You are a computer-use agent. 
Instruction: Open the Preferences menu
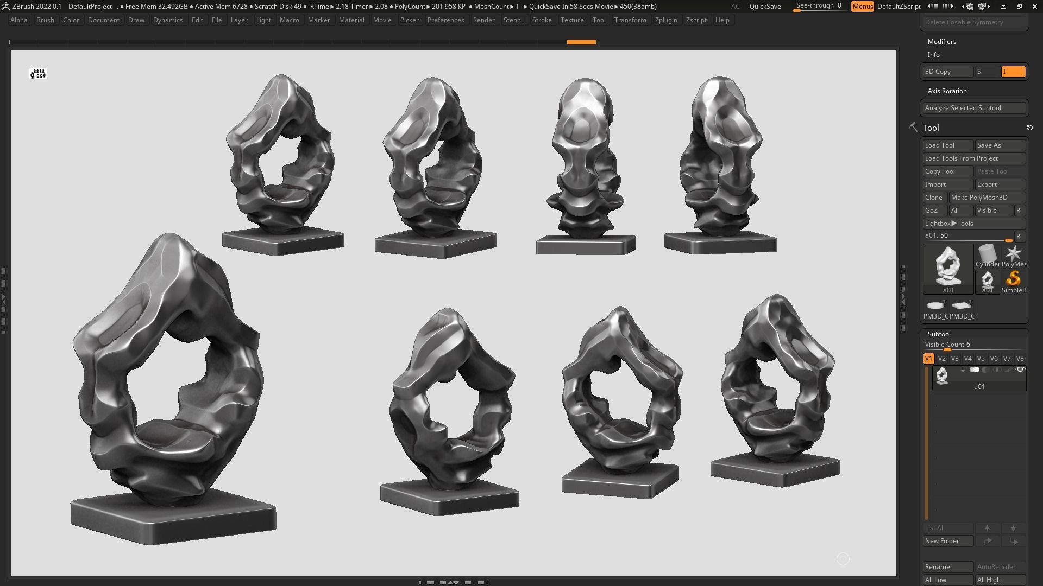pyautogui.click(x=445, y=20)
